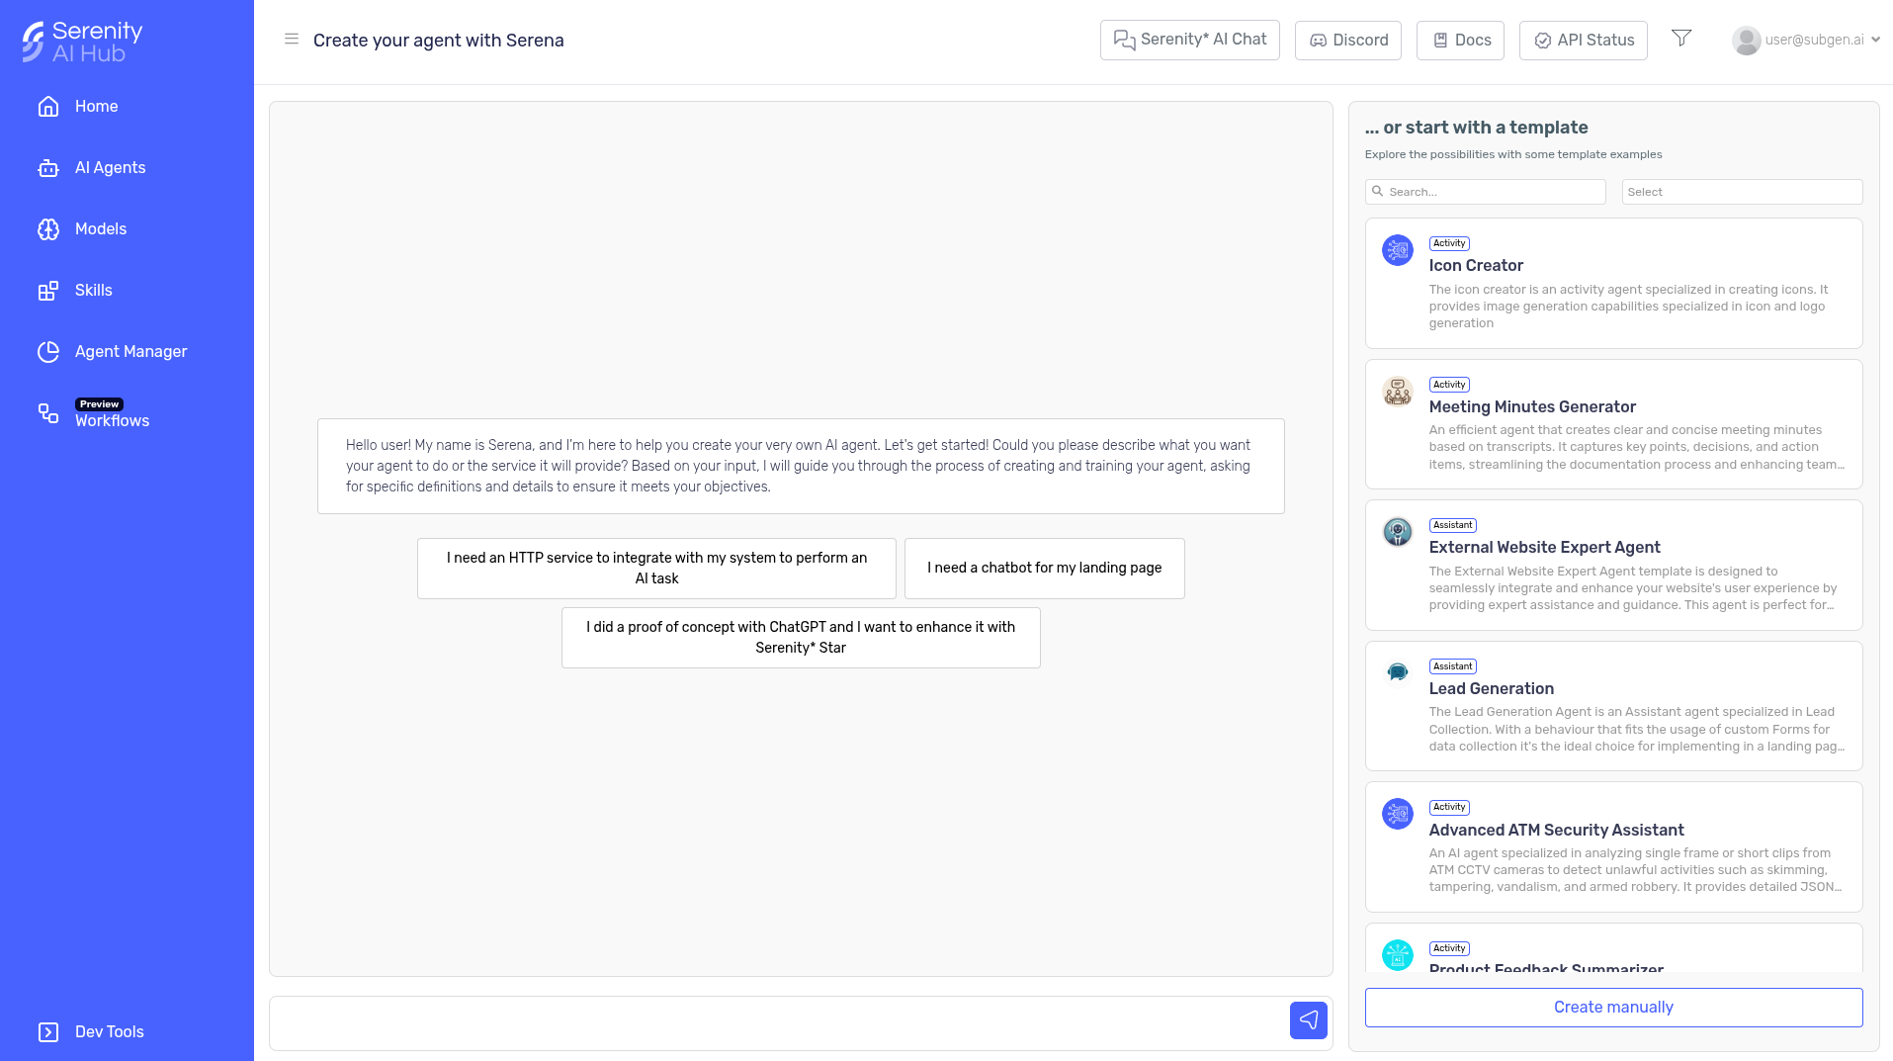Focus the template Search field
1893x1061 pixels.
point(1493,192)
